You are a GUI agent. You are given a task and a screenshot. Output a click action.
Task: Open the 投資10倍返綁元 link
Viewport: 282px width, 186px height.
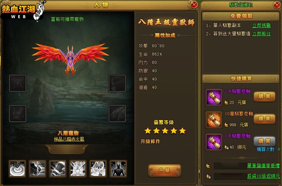pos(263,176)
